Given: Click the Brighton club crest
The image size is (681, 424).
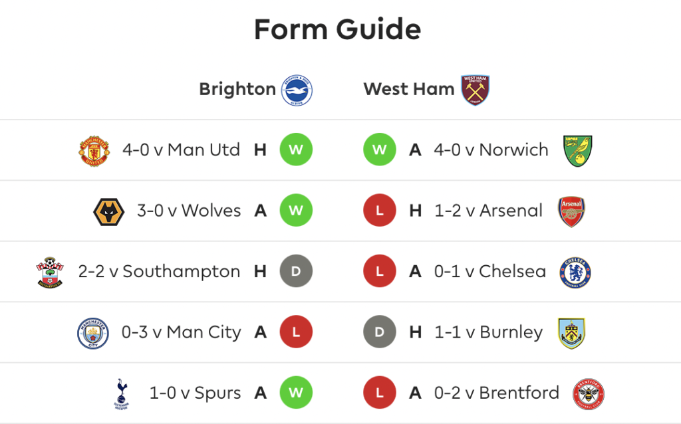Looking at the screenshot, I should click(297, 90).
